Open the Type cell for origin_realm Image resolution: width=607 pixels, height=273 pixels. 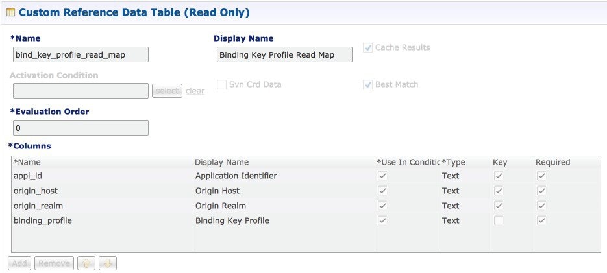coord(465,206)
